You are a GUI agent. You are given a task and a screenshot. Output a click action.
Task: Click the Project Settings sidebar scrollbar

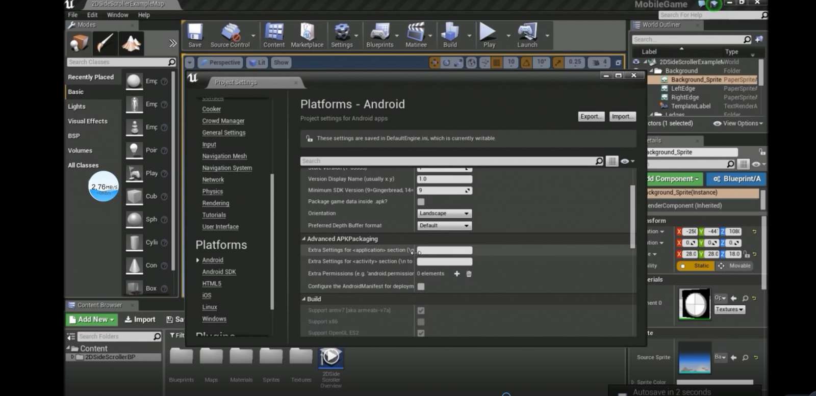click(x=272, y=242)
